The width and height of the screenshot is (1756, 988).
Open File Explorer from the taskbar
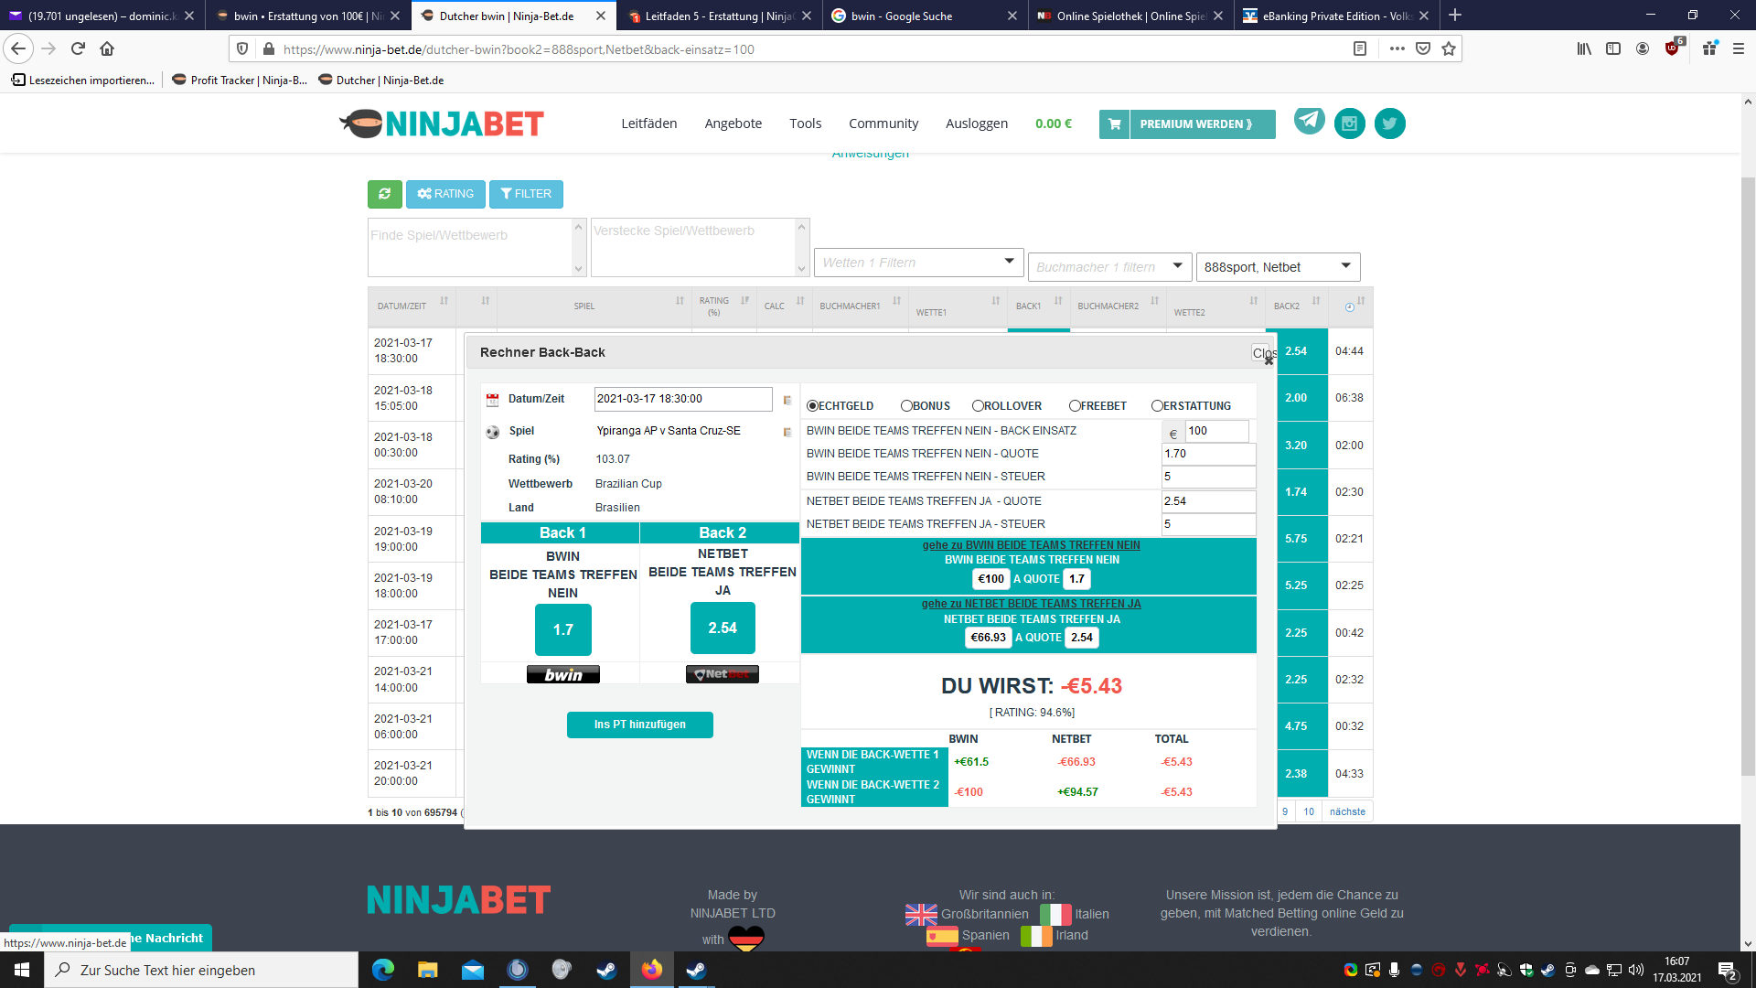click(x=427, y=970)
